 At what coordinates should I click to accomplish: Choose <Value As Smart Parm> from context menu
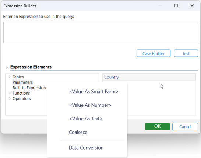94,92
